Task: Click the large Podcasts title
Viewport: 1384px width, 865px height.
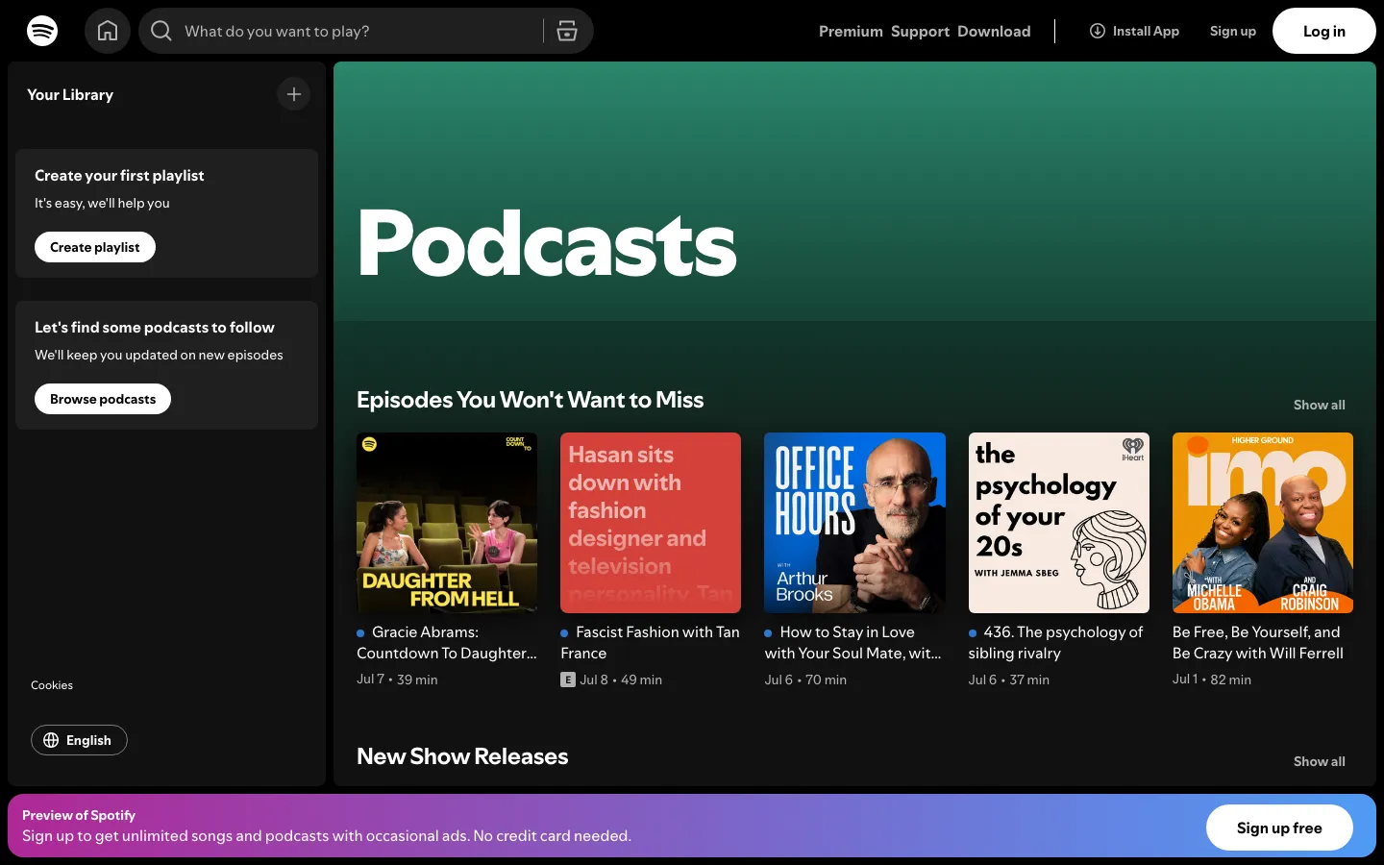Action: click(547, 244)
